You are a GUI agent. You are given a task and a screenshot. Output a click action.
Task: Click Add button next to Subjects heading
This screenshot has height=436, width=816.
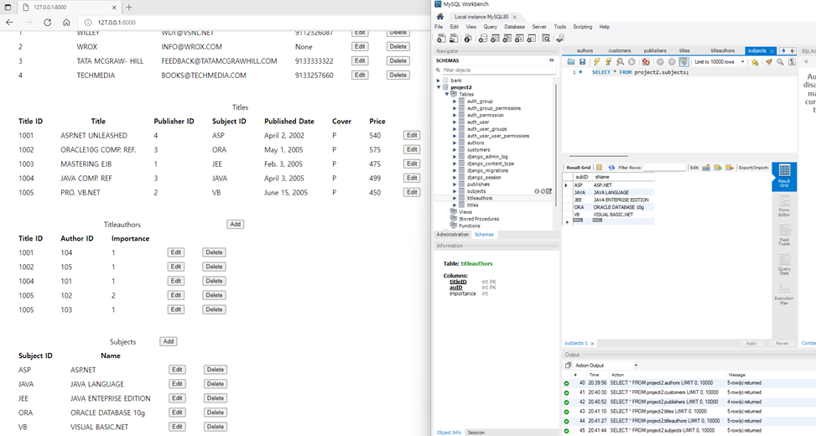tap(168, 342)
